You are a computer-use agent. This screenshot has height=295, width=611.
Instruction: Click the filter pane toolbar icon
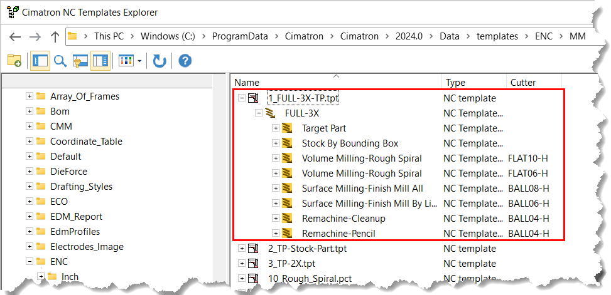click(80, 61)
